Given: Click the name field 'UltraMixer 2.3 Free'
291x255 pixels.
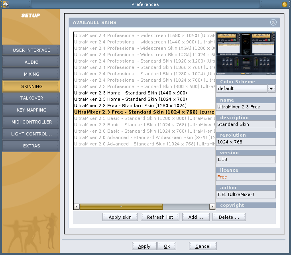Looking at the screenshot, I should pyautogui.click(x=246, y=107).
